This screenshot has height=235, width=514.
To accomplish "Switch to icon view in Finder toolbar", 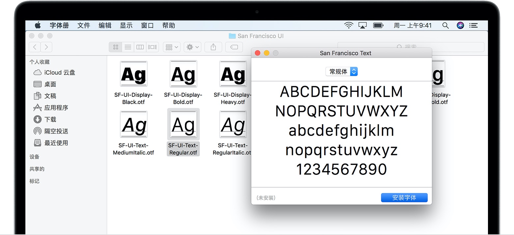I will point(115,47).
